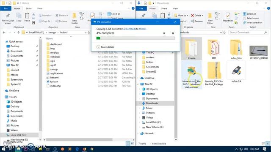Click xampp in htdocs address bar
Viewport: 271px width, 152px height.
pos(52,33)
